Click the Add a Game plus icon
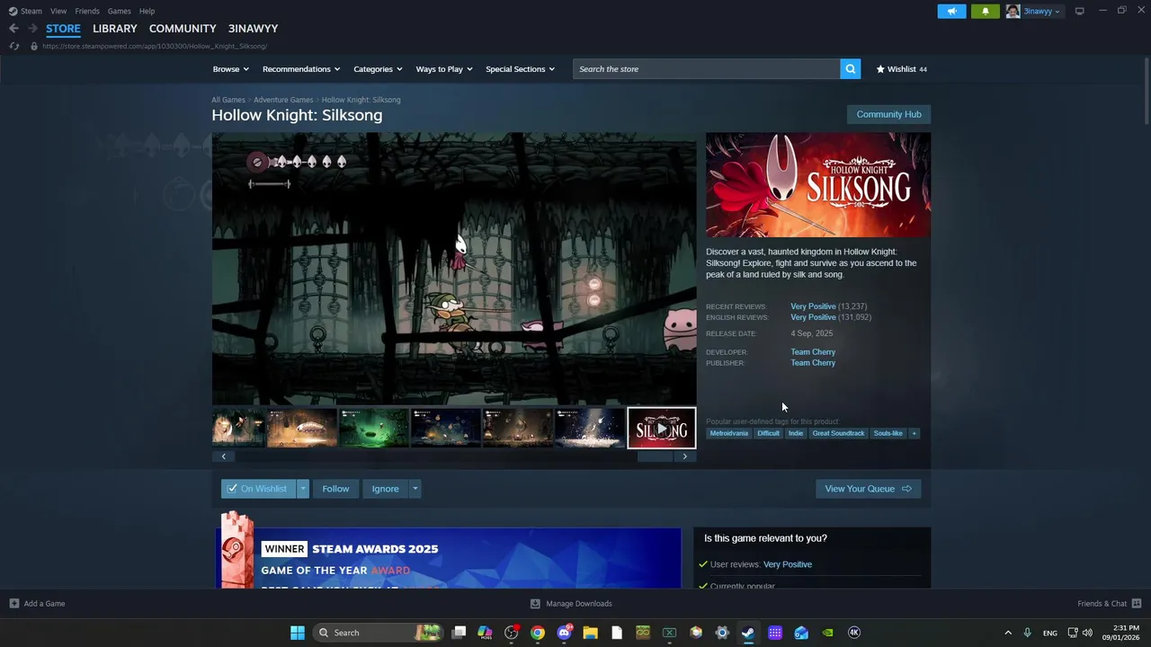 coord(13,604)
